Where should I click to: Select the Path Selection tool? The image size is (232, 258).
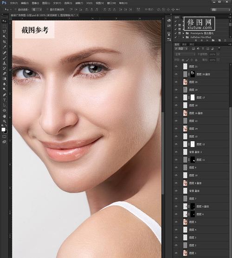(5, 106)
